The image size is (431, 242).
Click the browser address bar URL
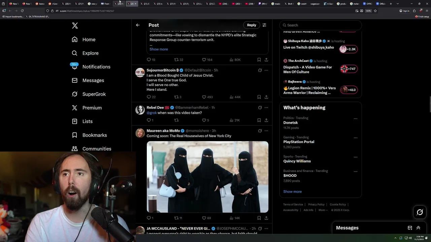(87, 11)
